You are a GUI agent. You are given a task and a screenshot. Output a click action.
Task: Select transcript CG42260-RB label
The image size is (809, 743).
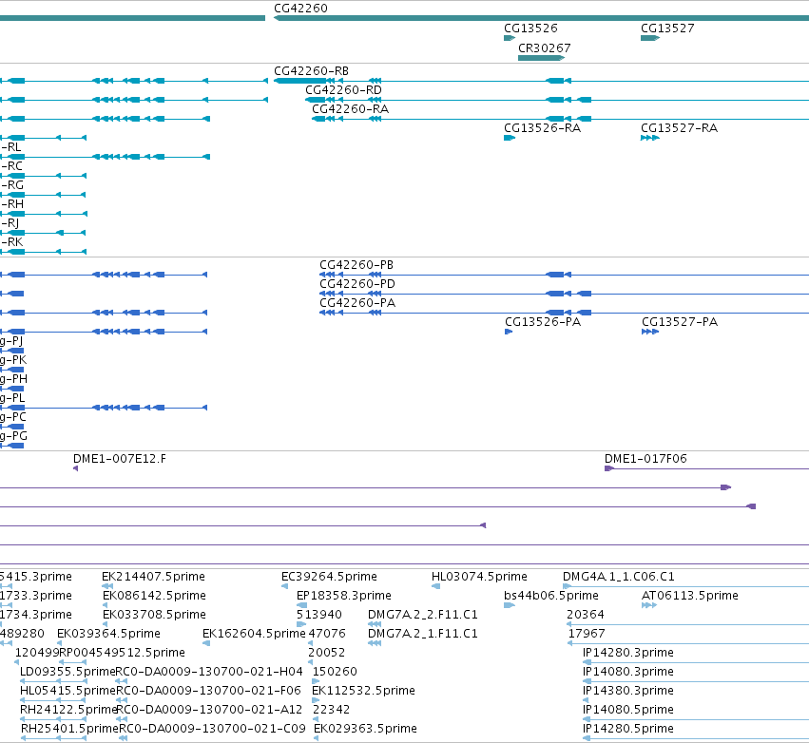pos(311,71)
